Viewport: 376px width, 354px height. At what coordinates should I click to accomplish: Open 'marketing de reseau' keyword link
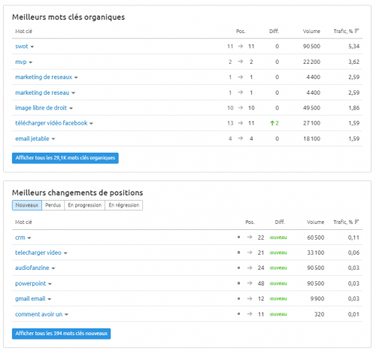pos(42,92)
